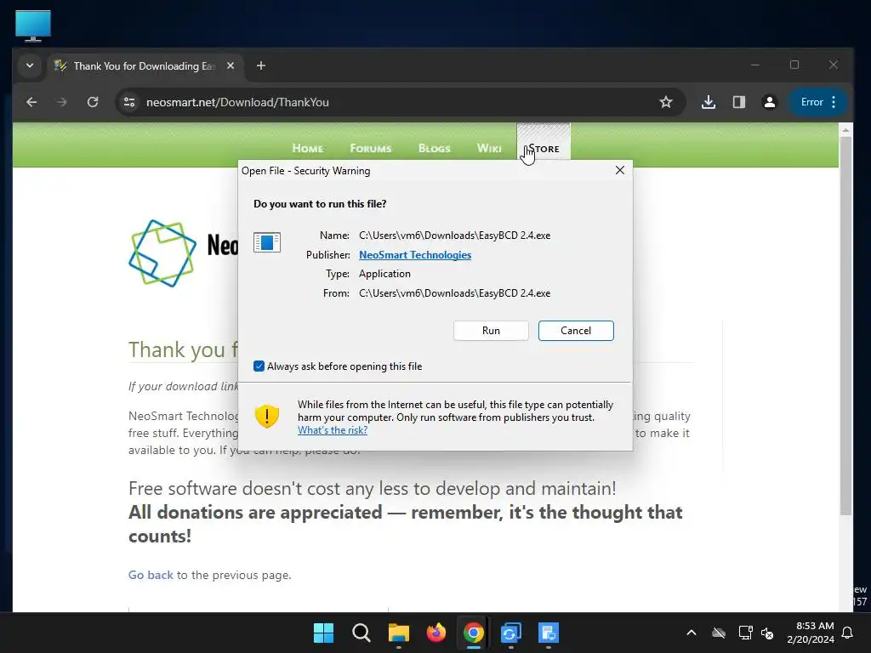Click the Type value "Application"
871x653 pixels.
tap(384, 274)
